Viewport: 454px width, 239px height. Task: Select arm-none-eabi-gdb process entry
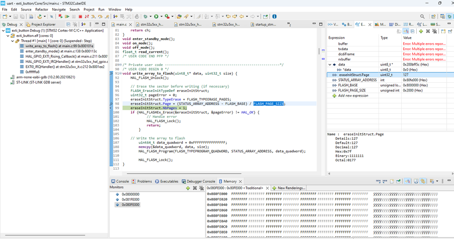pos(43,77)
